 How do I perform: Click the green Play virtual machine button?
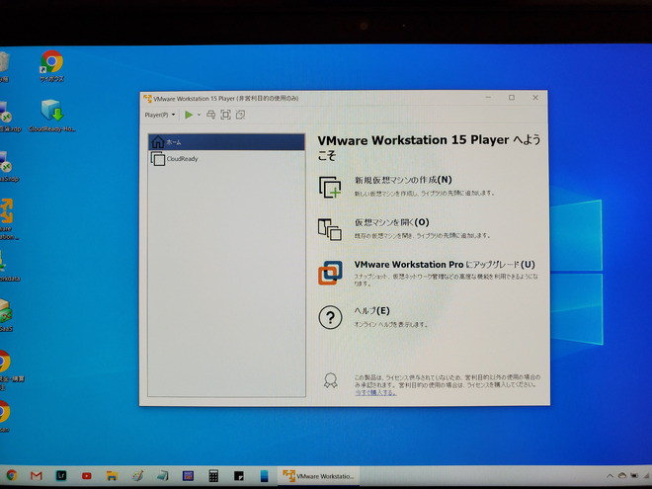pyautogui.click(x=189, y=115)
